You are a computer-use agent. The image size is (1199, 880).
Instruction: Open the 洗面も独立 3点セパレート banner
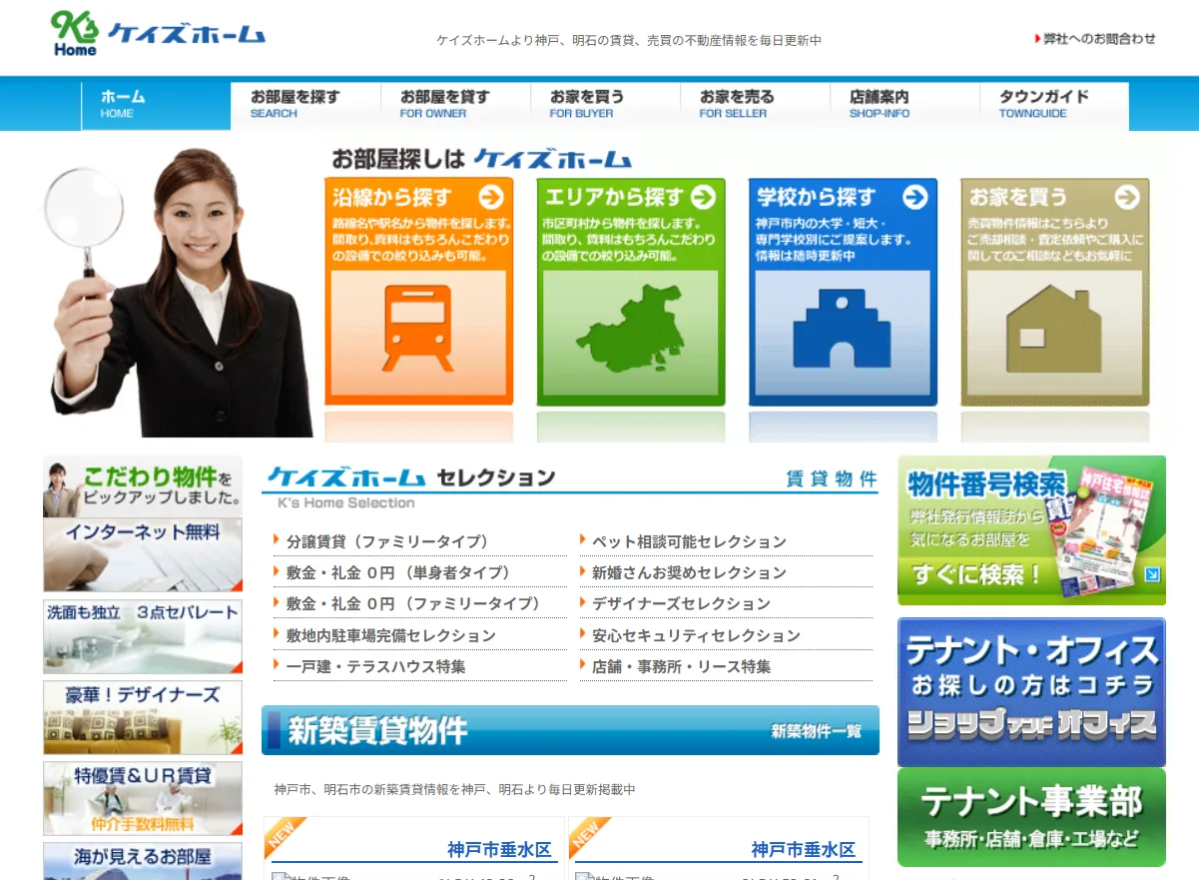pos(143,636)
